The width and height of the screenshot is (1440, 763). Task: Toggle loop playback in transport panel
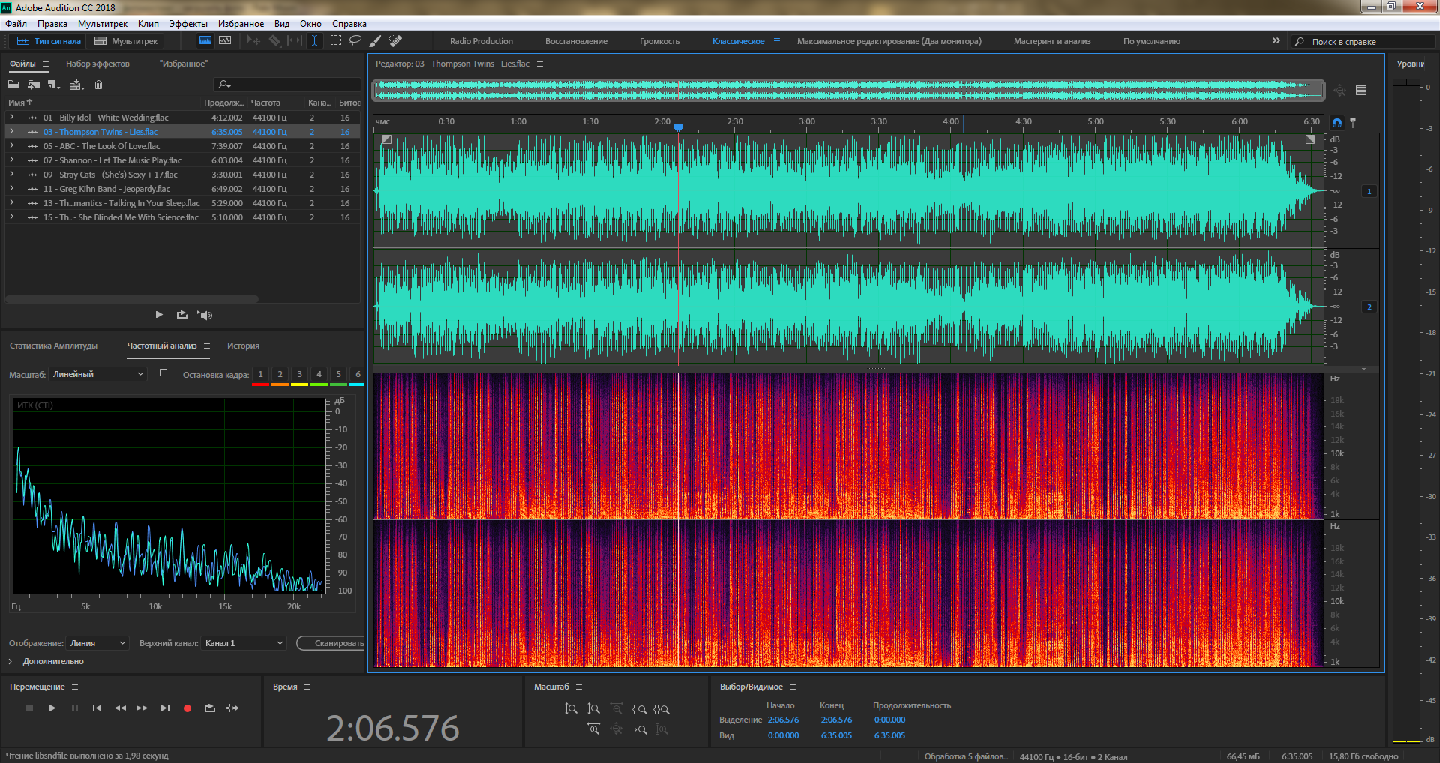click(210, 708)
